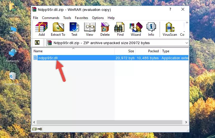
Task: Sort by the Size column header
Action: 125,51
